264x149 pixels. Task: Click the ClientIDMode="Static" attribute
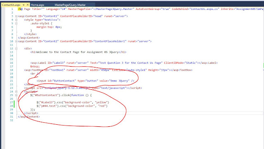click(181, 63)
